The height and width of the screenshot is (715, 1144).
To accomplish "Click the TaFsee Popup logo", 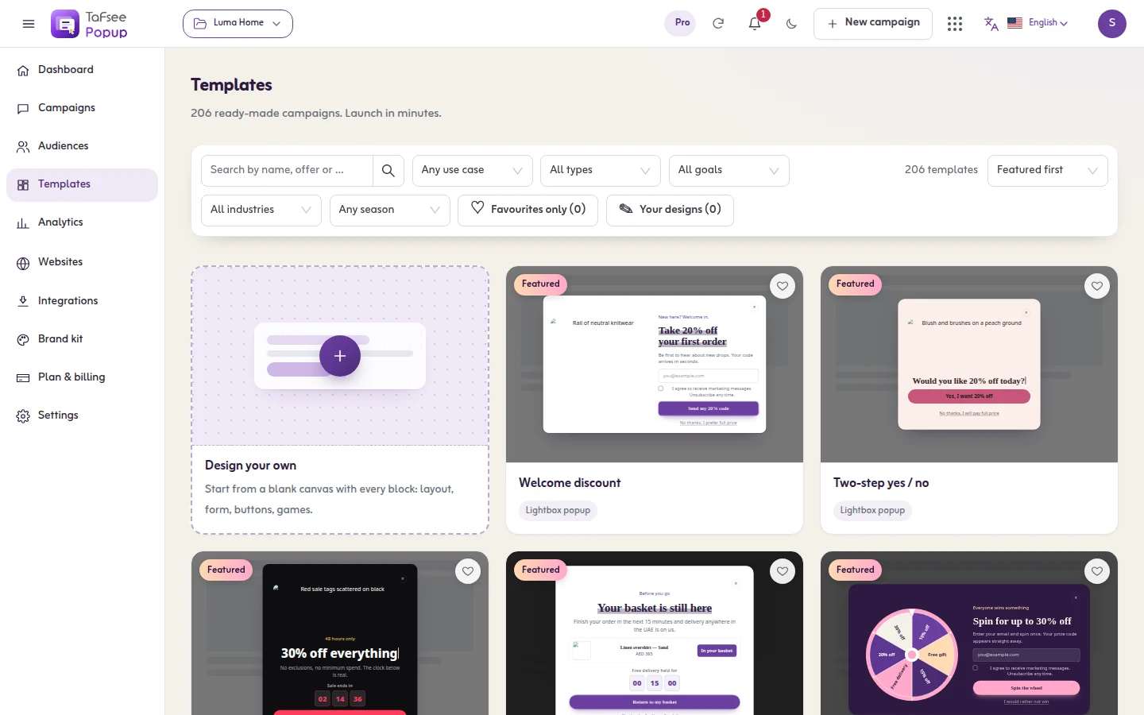I will click(x=89, y=24).
